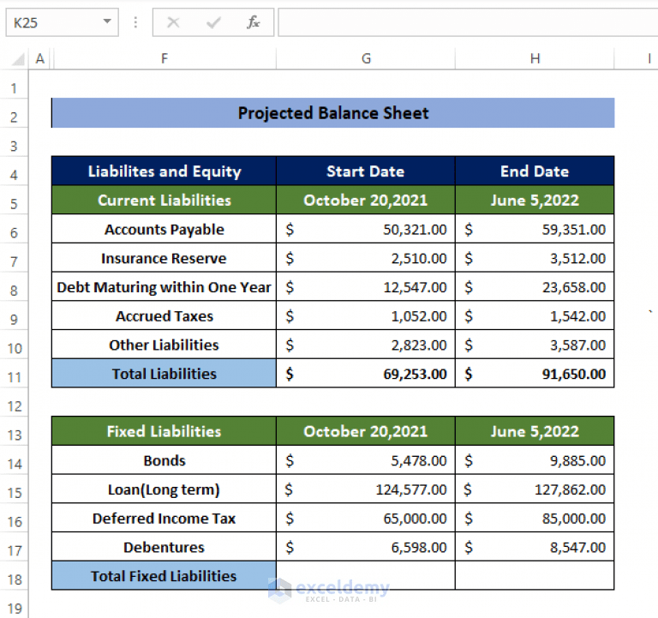Click the 59,351.00 value cell
658x618 pixels.
pyautogui.click(x=535, y=229)
